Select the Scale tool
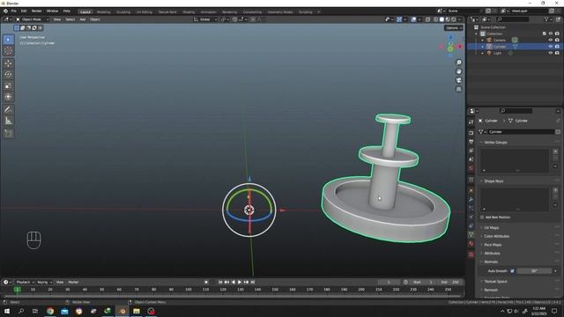This screenshot has width=564, height=317. (x=8, y=85)
